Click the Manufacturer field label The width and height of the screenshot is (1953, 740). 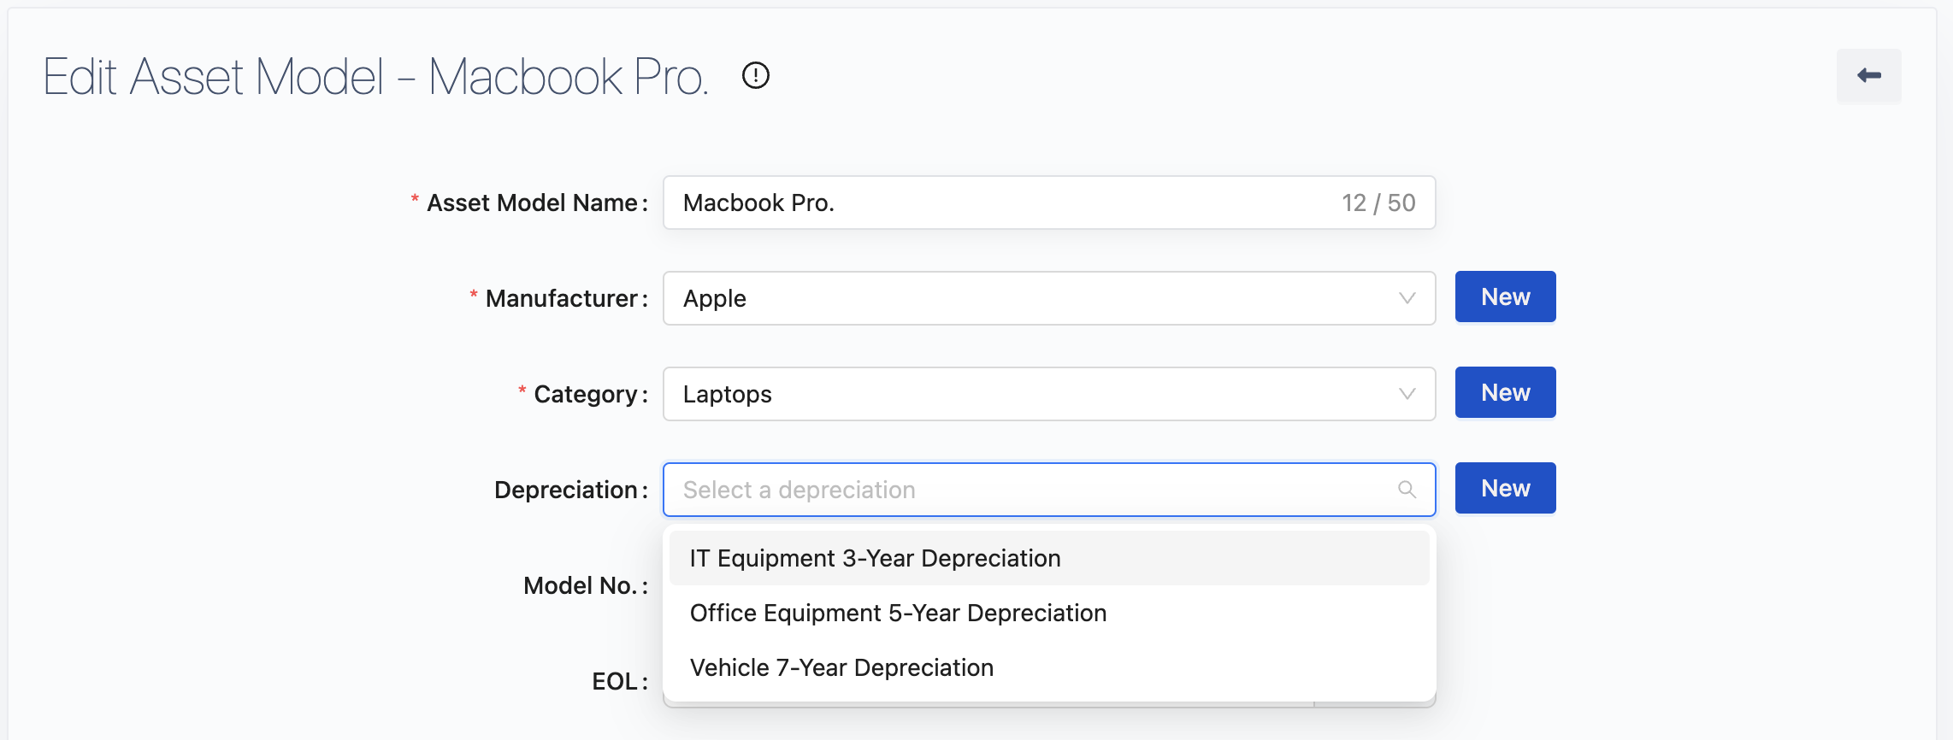tap(561, 299)
